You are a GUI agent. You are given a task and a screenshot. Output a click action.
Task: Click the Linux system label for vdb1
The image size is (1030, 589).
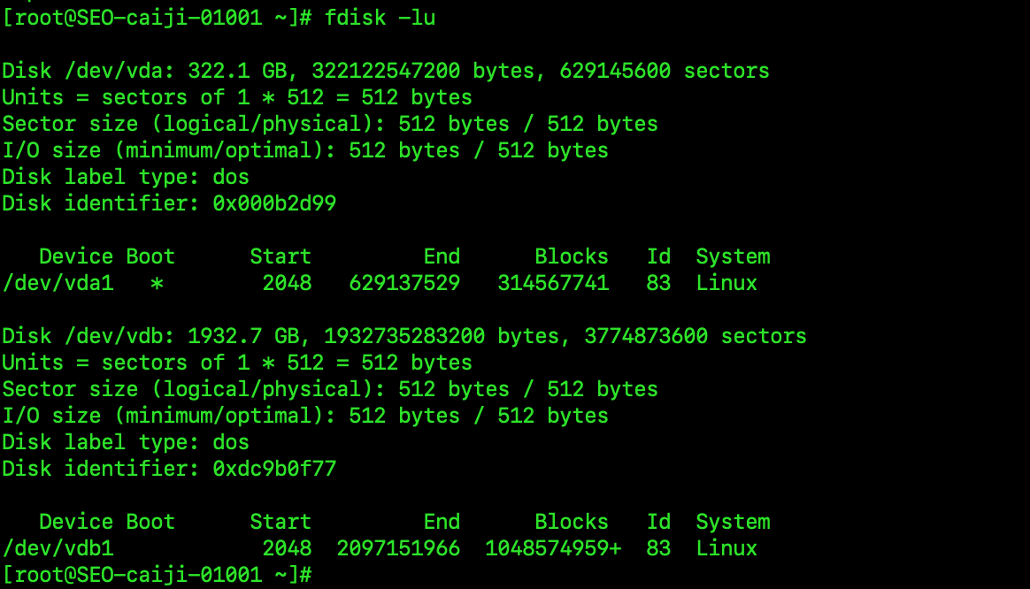pyautogui.click(x=726, y=548)
